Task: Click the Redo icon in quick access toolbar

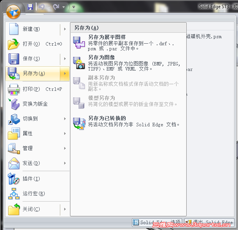Action: 56,7
